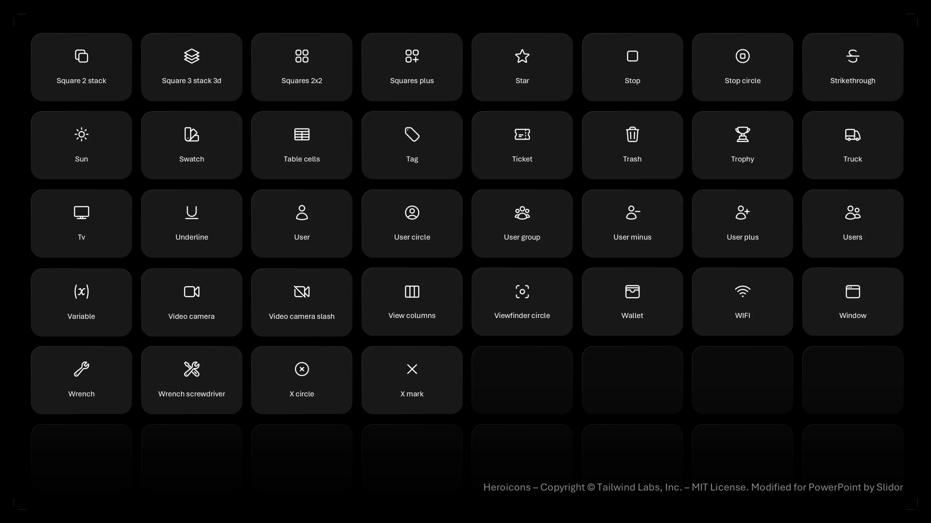
Task: Select the Wrench screwdriver icon
Action: point(192,369)
